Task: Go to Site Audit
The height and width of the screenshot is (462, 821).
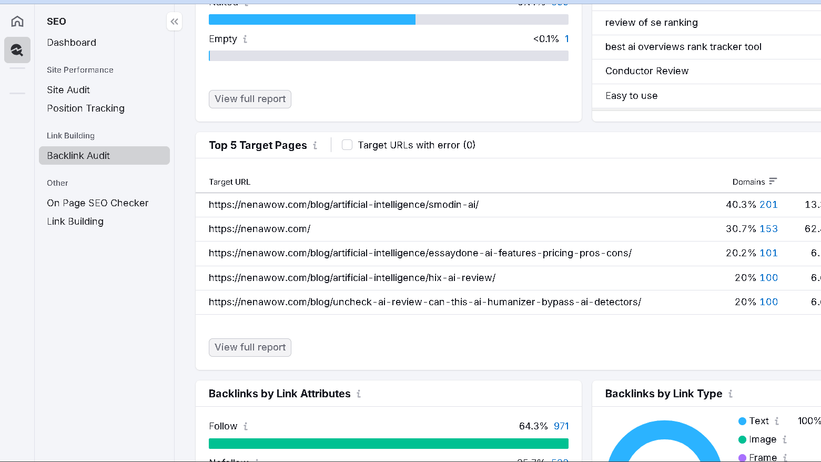Action: pos(68,89)
